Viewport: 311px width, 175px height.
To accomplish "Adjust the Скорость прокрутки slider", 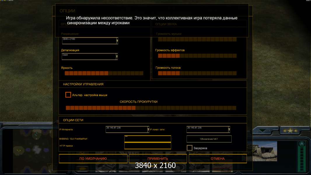I will (151, 108).
